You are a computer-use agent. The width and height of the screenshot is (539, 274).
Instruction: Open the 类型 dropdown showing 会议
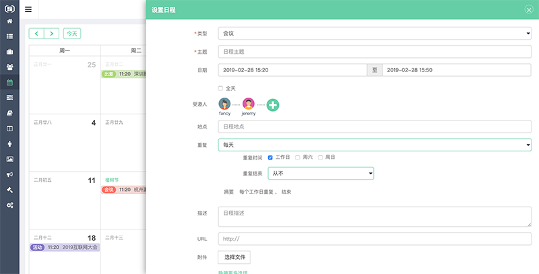point(374,33)
